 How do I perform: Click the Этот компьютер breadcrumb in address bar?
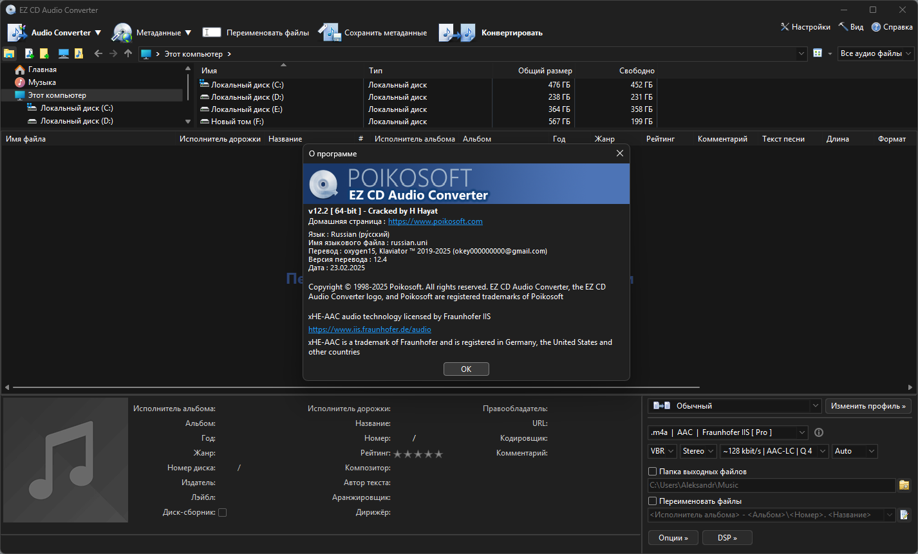tap(193, 54)
